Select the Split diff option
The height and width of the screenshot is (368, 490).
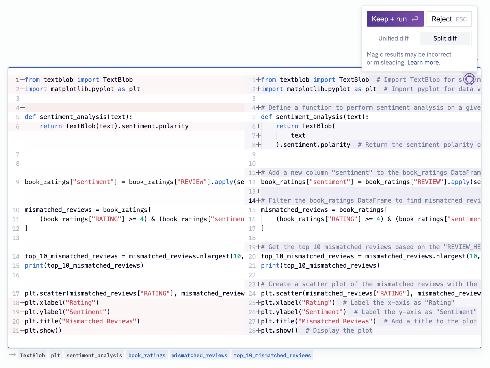[x=445, y=38]
